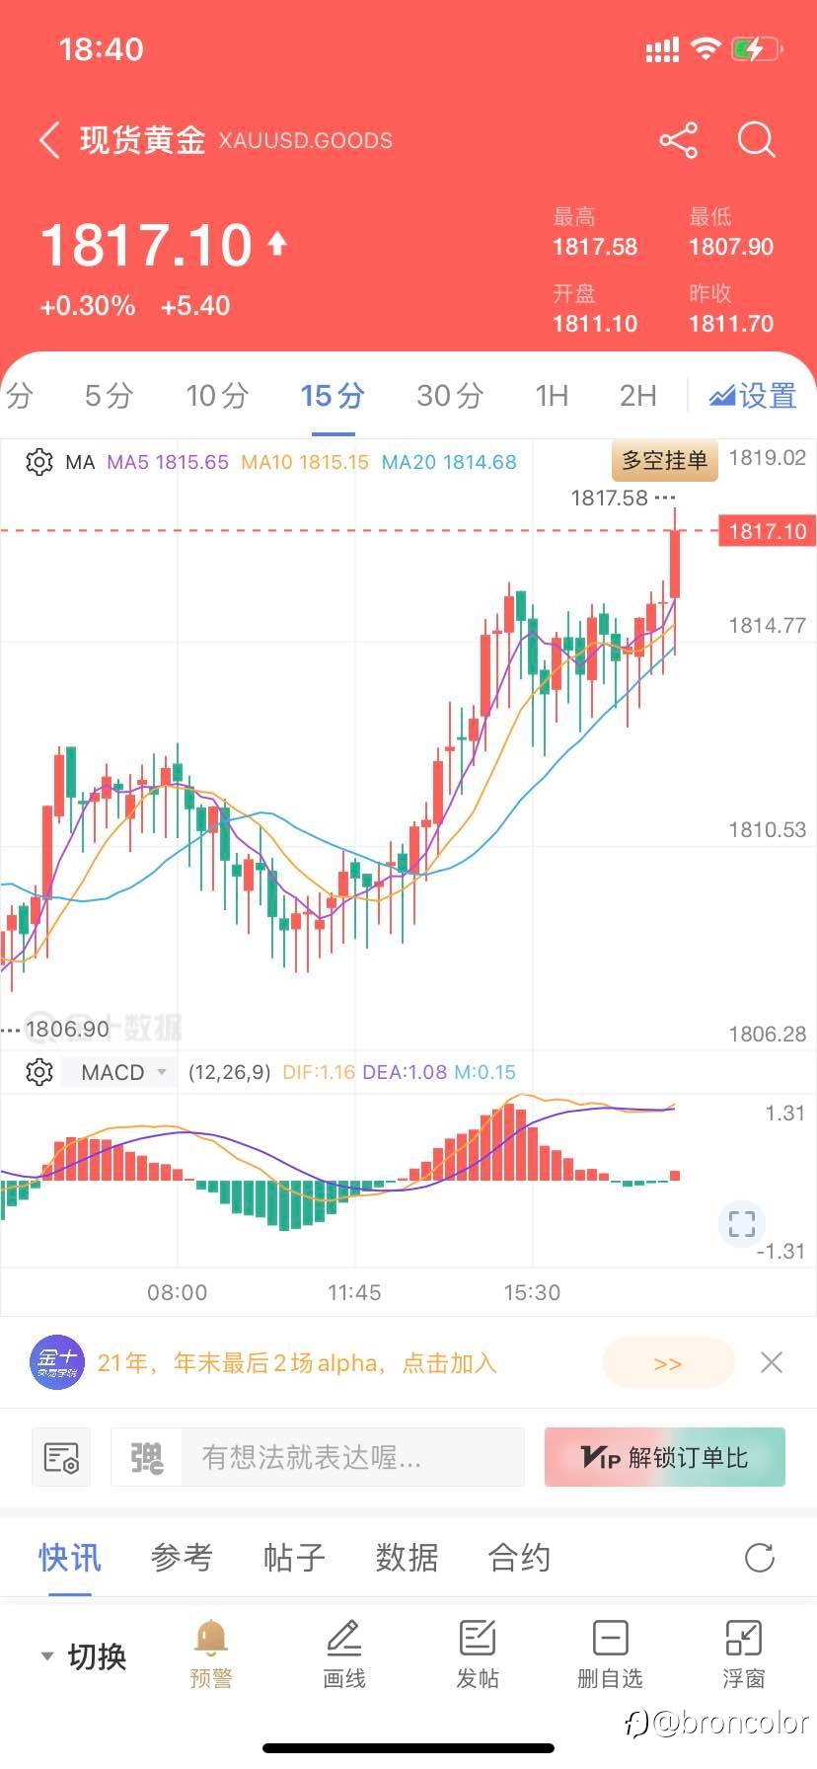Tap the search magnifier icon
Image resolution: width=817 pixels, height=1769 pixels.
click(756, 140)
